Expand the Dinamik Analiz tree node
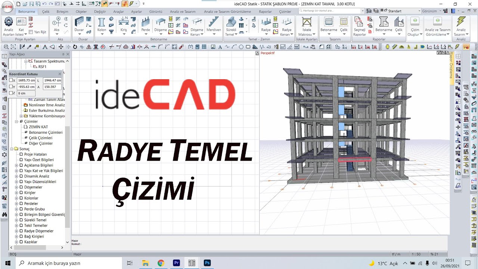This screenshot has width=478, height=269. 16,176
